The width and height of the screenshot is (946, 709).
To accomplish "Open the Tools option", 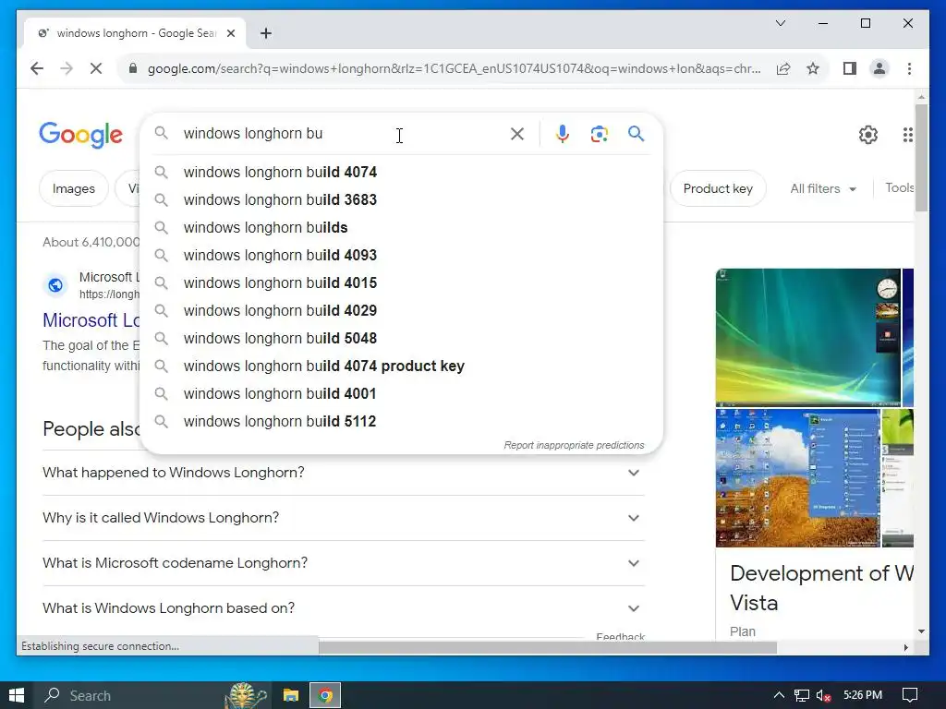I will (899, 188).
